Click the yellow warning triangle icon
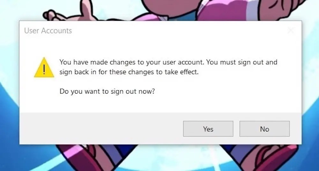Image resolution: width=319 pixels, height=171 pixels. pos(44,68)
